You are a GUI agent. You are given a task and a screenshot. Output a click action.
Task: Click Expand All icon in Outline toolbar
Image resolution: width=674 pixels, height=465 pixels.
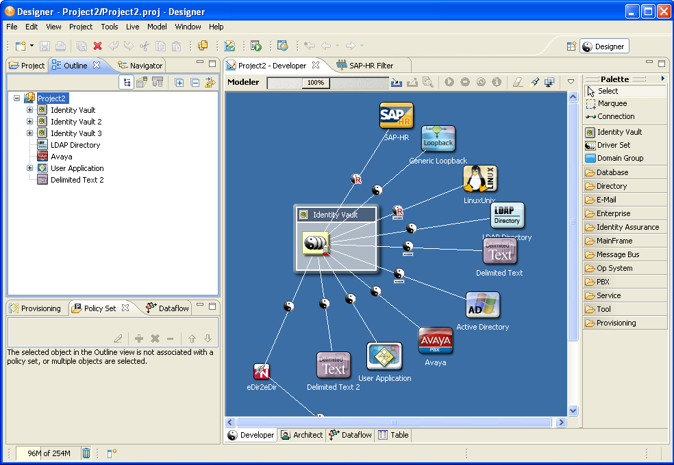click(179, 82)
